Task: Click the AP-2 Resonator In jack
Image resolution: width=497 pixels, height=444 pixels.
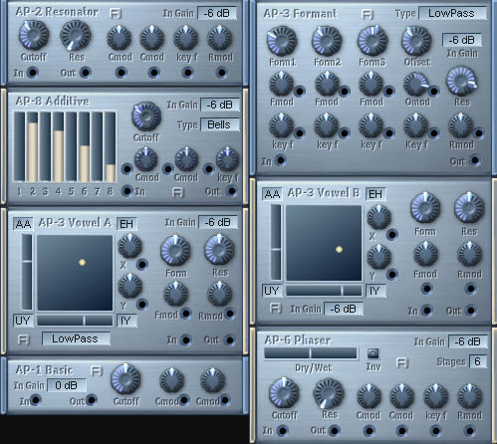Action: point(33,73)
